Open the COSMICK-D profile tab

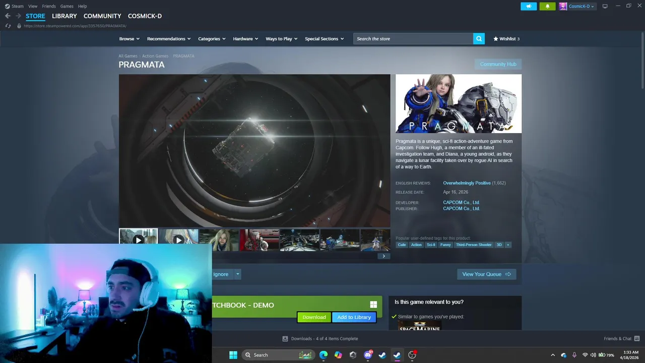(145, 16)
